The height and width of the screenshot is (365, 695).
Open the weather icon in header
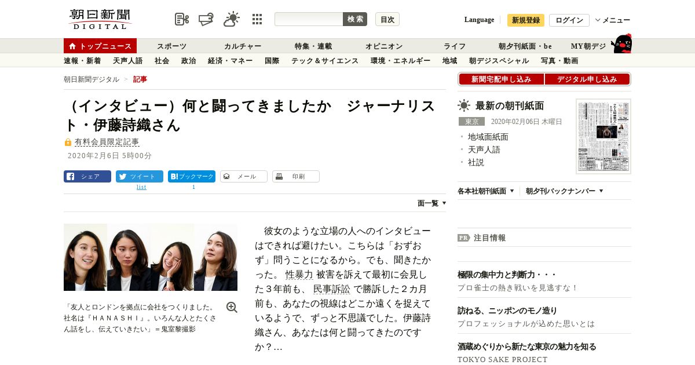coord(232,19)
